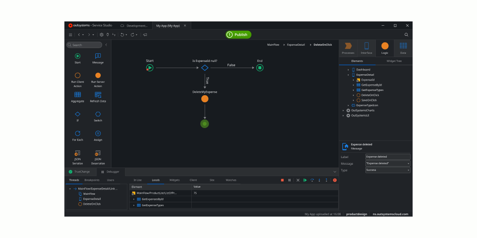Screen dimensions: 477x238
Task: Select the Run Server Action tool
Action: point(98,80)
